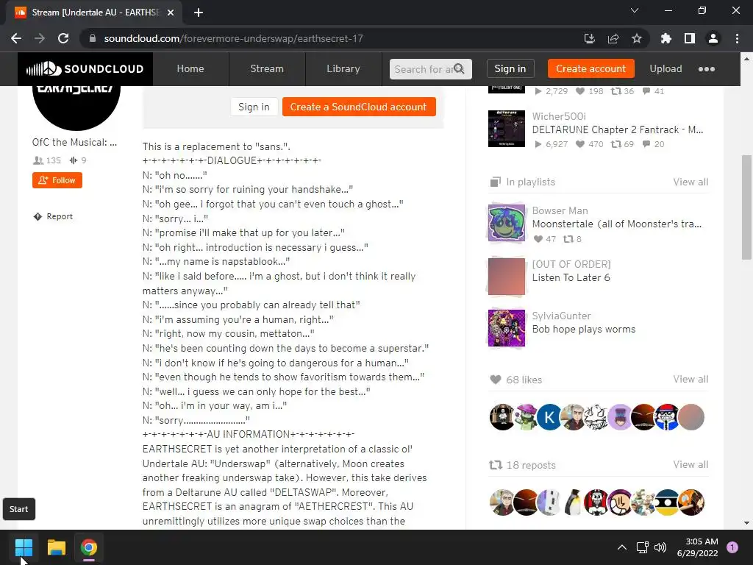Open Chrome three-dot menu

coord(737,38)
